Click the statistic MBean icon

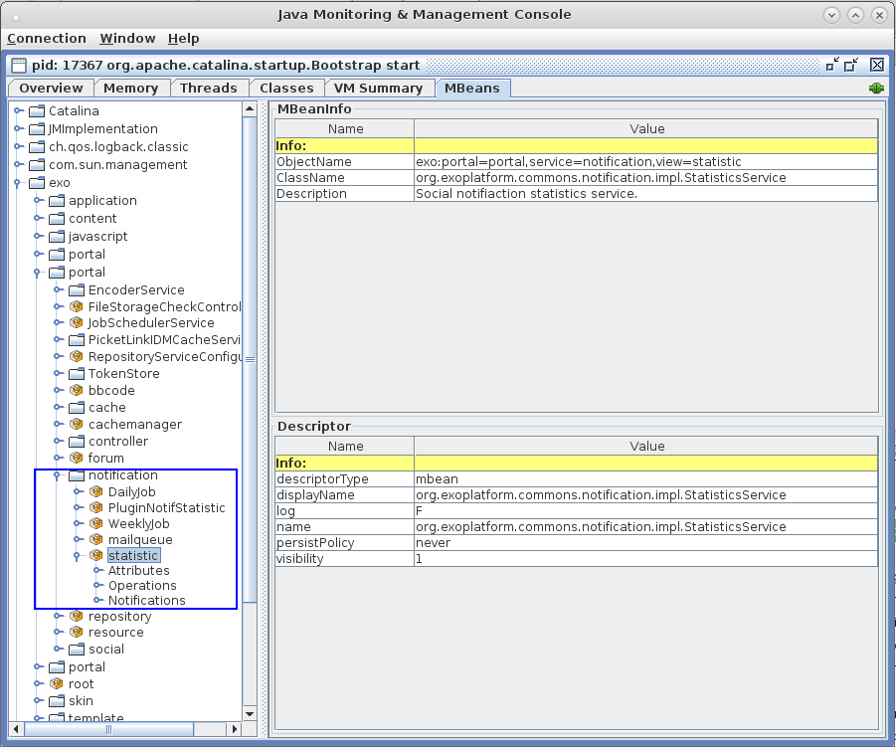(96, 556)
